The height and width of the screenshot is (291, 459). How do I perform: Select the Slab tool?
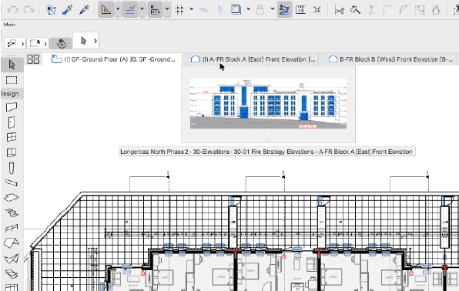12,198
